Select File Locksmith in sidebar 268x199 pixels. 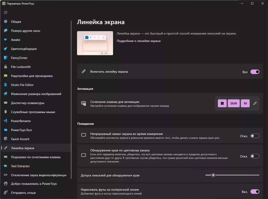click(36, 67)
